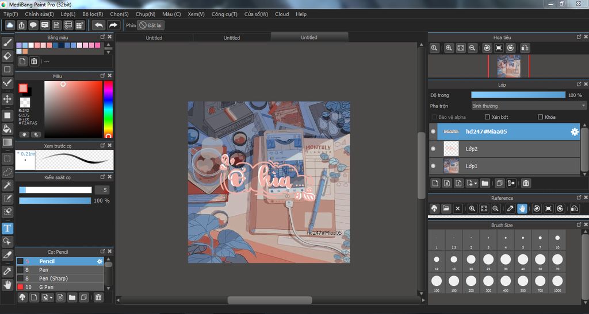
Task: Click the cloud icon in top toolbar
Action: point(10,25)
